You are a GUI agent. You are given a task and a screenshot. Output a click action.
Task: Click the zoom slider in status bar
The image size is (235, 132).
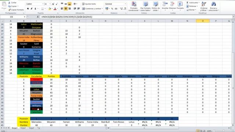[223, 131]
